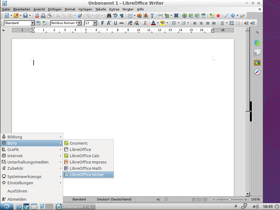Image resolution: width=280 pixels, height=210 pixels.
Task: Expand line spacing dropdown arrow
Action: point(227,23)
